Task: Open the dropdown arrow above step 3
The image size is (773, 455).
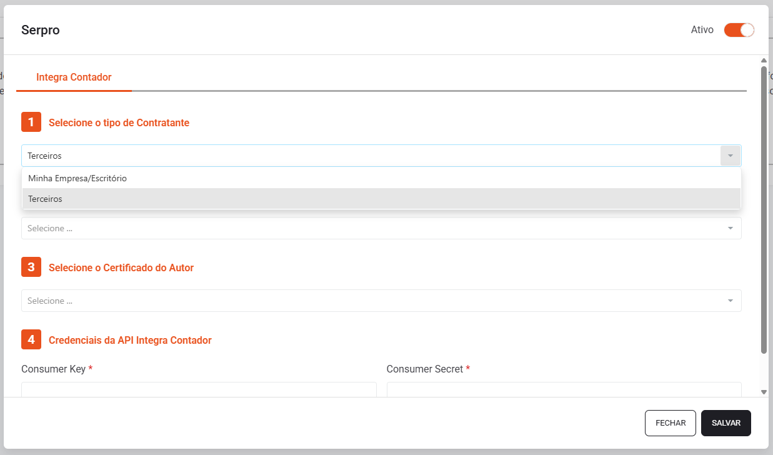Action: 730,228
